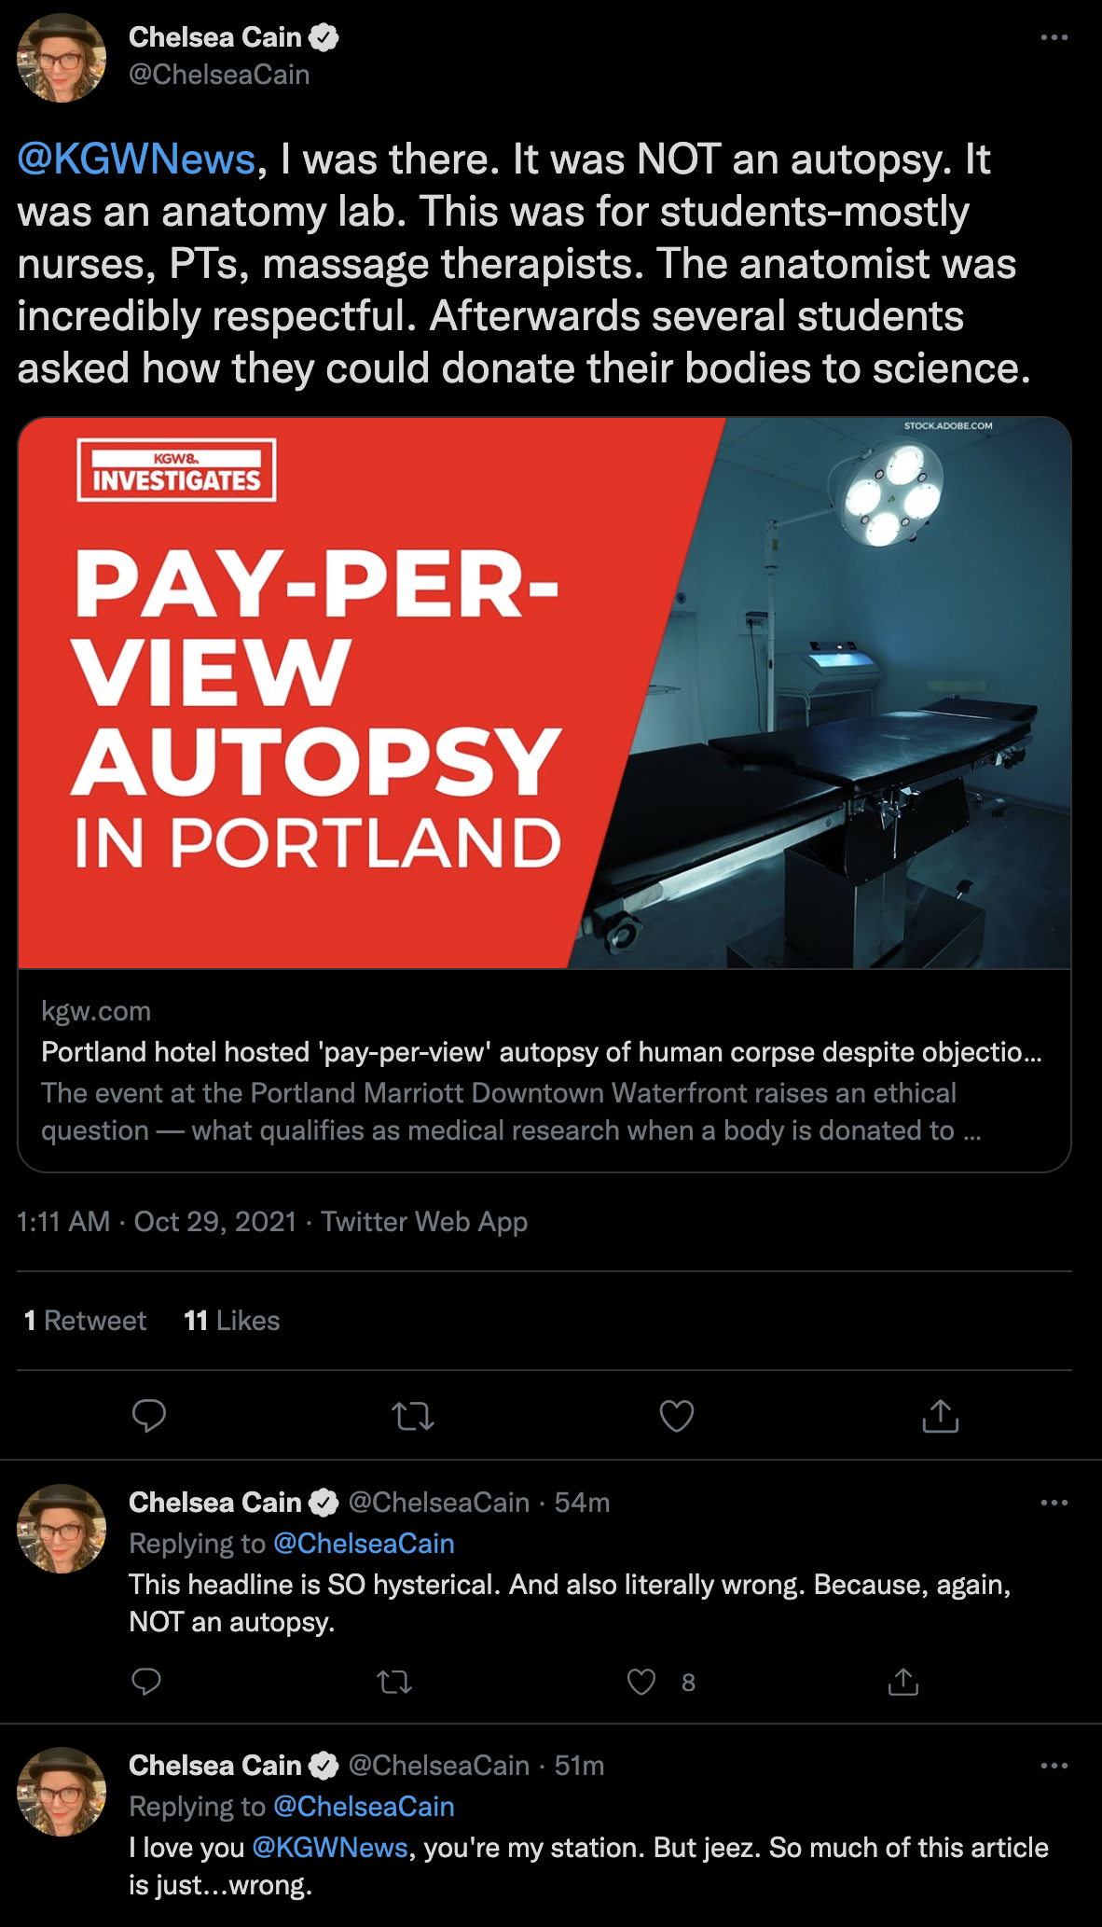
Task: Share the 54m reply tweet
Action: pyautogui.click(x=903, y=1682)
